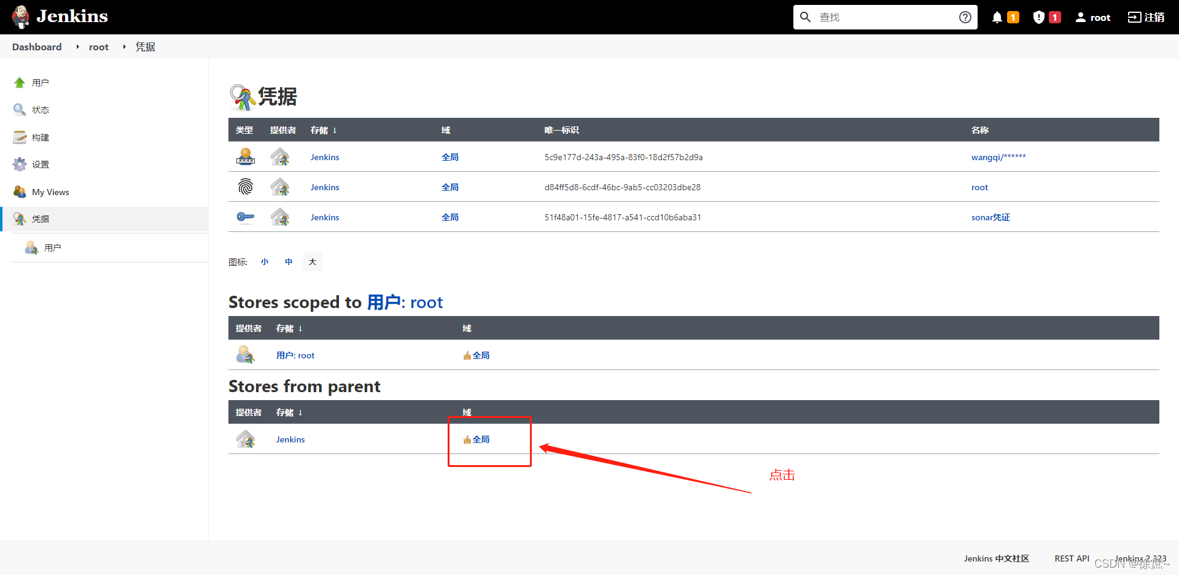Image resolution: width=1179 pixels, height=575 pixels.
Task: Open the sonar凭证 credential link
Action: point(990,217)
